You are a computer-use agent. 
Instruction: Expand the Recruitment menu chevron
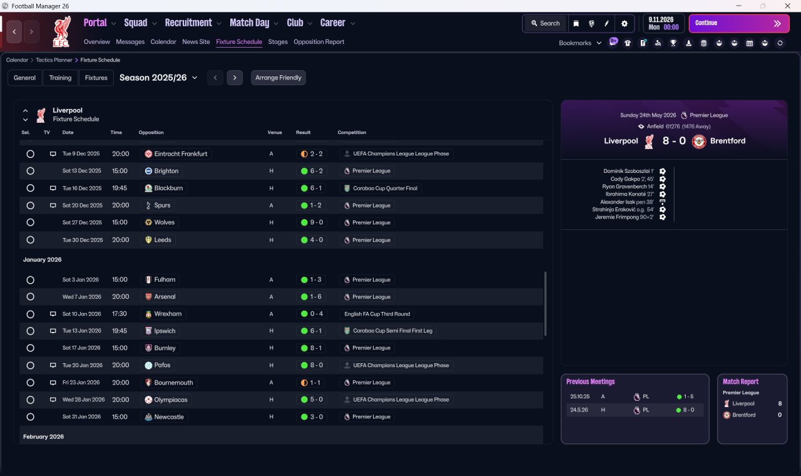(219, 24)
